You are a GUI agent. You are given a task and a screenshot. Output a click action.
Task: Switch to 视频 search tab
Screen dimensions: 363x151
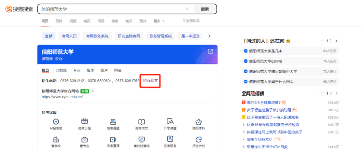tap(73, 21)
